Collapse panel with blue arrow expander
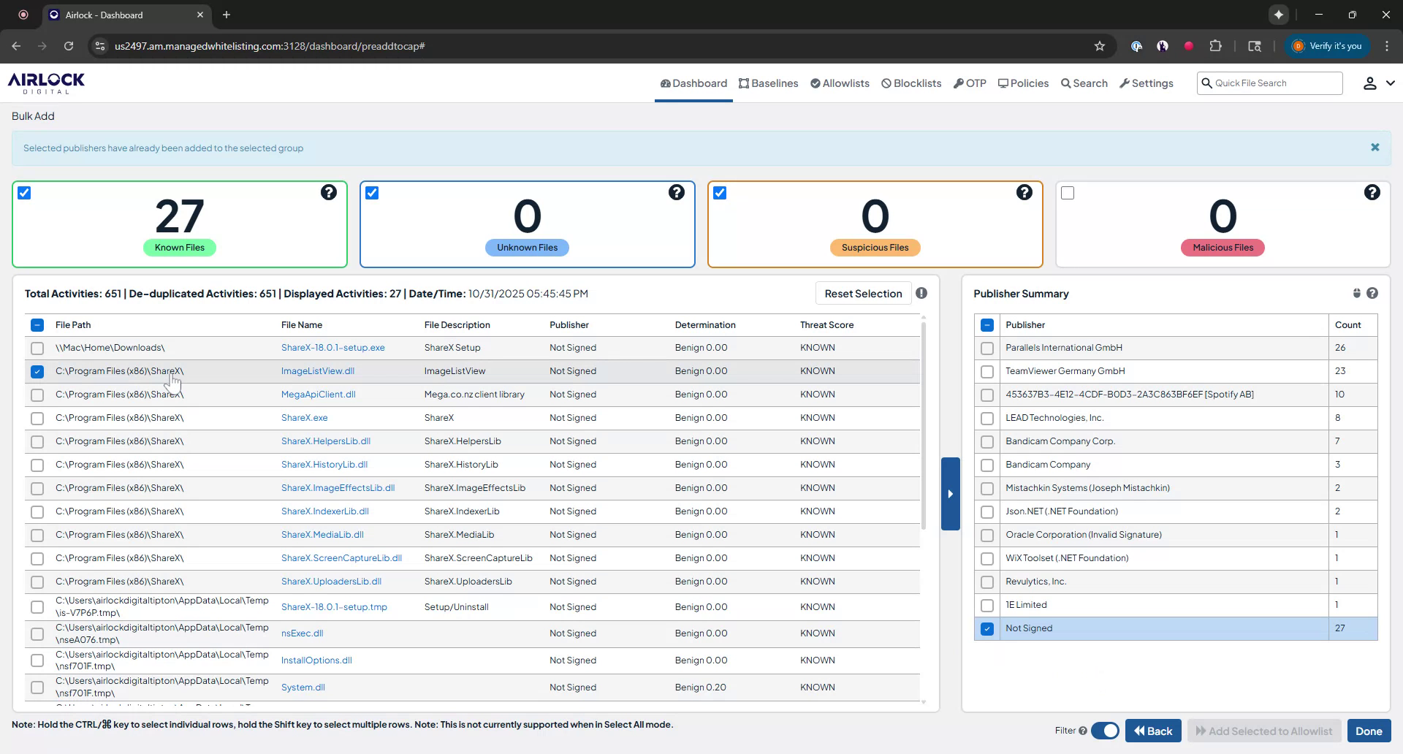The image size is (1403, 754). point(950,494)
